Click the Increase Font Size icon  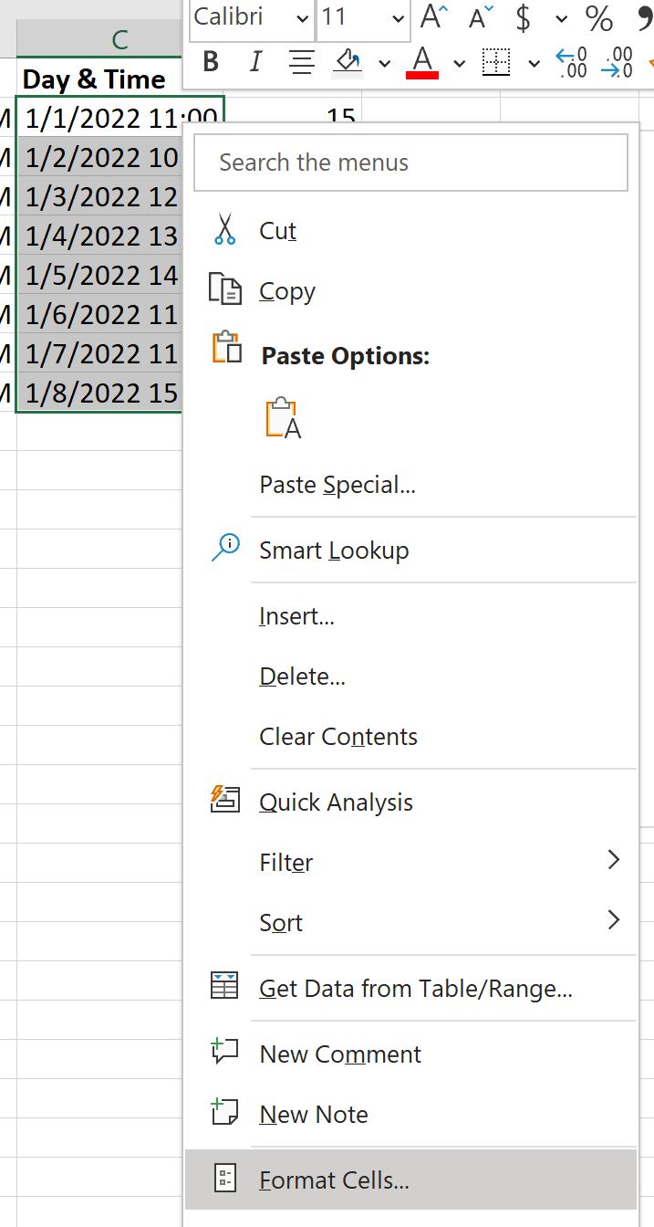point(434,17)
